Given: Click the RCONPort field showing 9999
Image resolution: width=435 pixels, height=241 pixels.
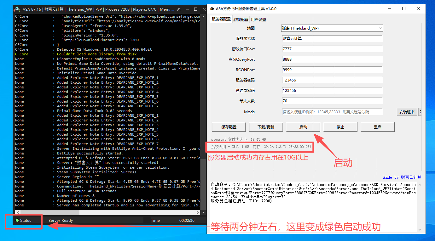Looking at the screenshot, I should pos(332,70).
